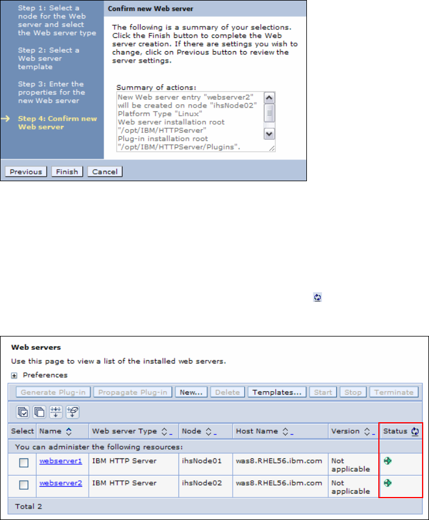Image resolution: width=429 pixels, height=520 pixels.
Task: Open the webserver1 link
Action: pyautogui.click(x=60, y=461)
